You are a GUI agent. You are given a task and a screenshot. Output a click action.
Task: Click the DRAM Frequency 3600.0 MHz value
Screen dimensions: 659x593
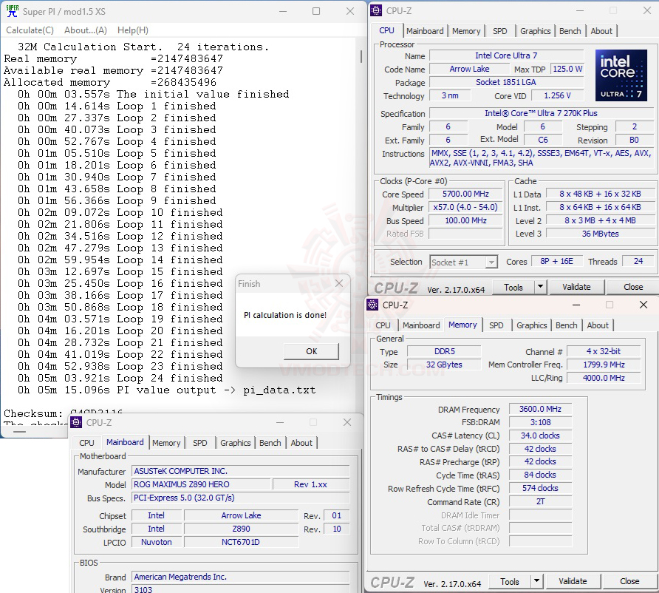point(540,409)
